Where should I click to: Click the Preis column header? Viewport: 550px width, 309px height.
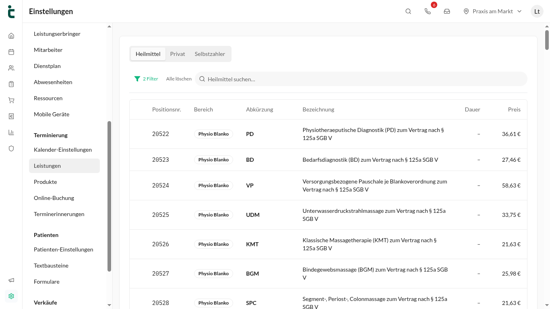coord(514,109)
